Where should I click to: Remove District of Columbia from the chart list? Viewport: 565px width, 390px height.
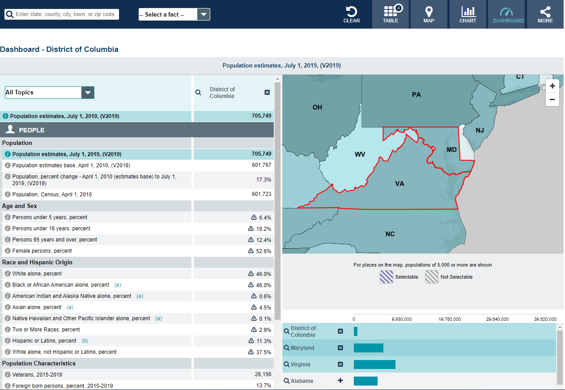(340, 331)
